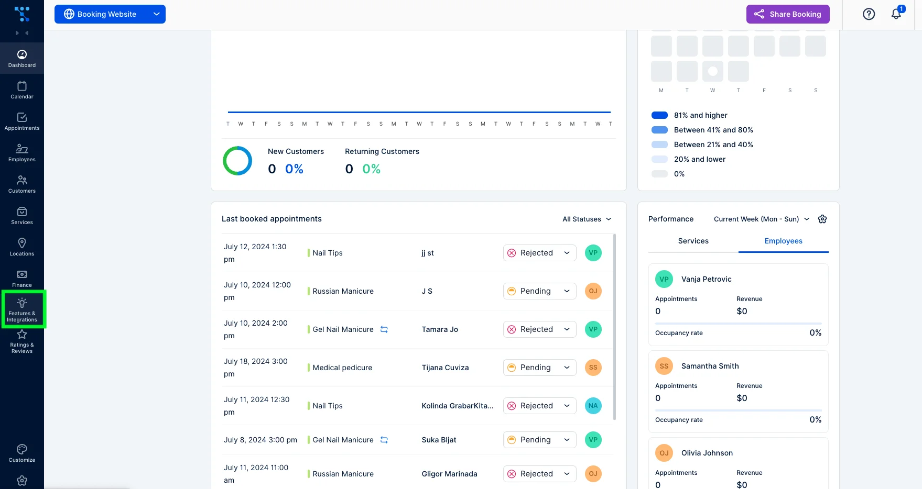Click the Vanja Petrovic employee name
This screenshot has width=922, height=489.
coord(707,279)
